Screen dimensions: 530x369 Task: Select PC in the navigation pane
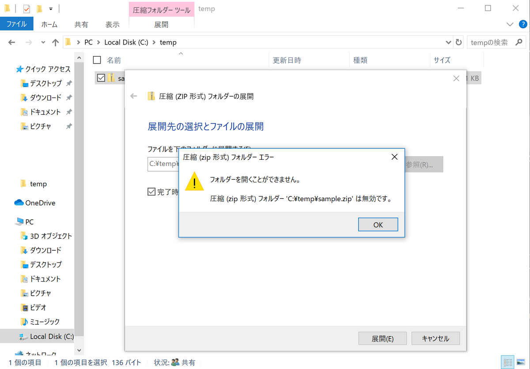pos(25,222)
